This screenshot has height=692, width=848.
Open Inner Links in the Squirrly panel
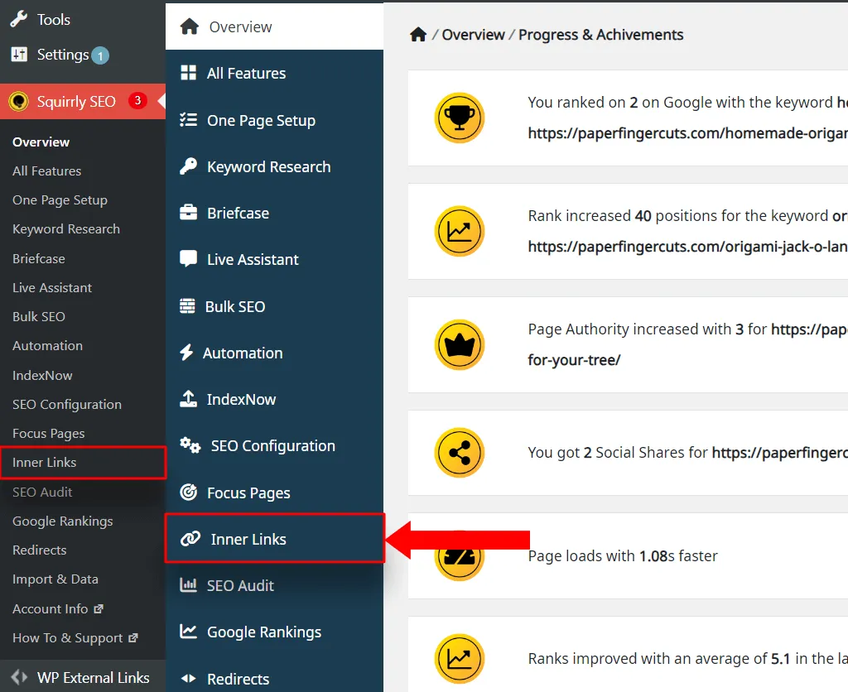pos(275,539)
